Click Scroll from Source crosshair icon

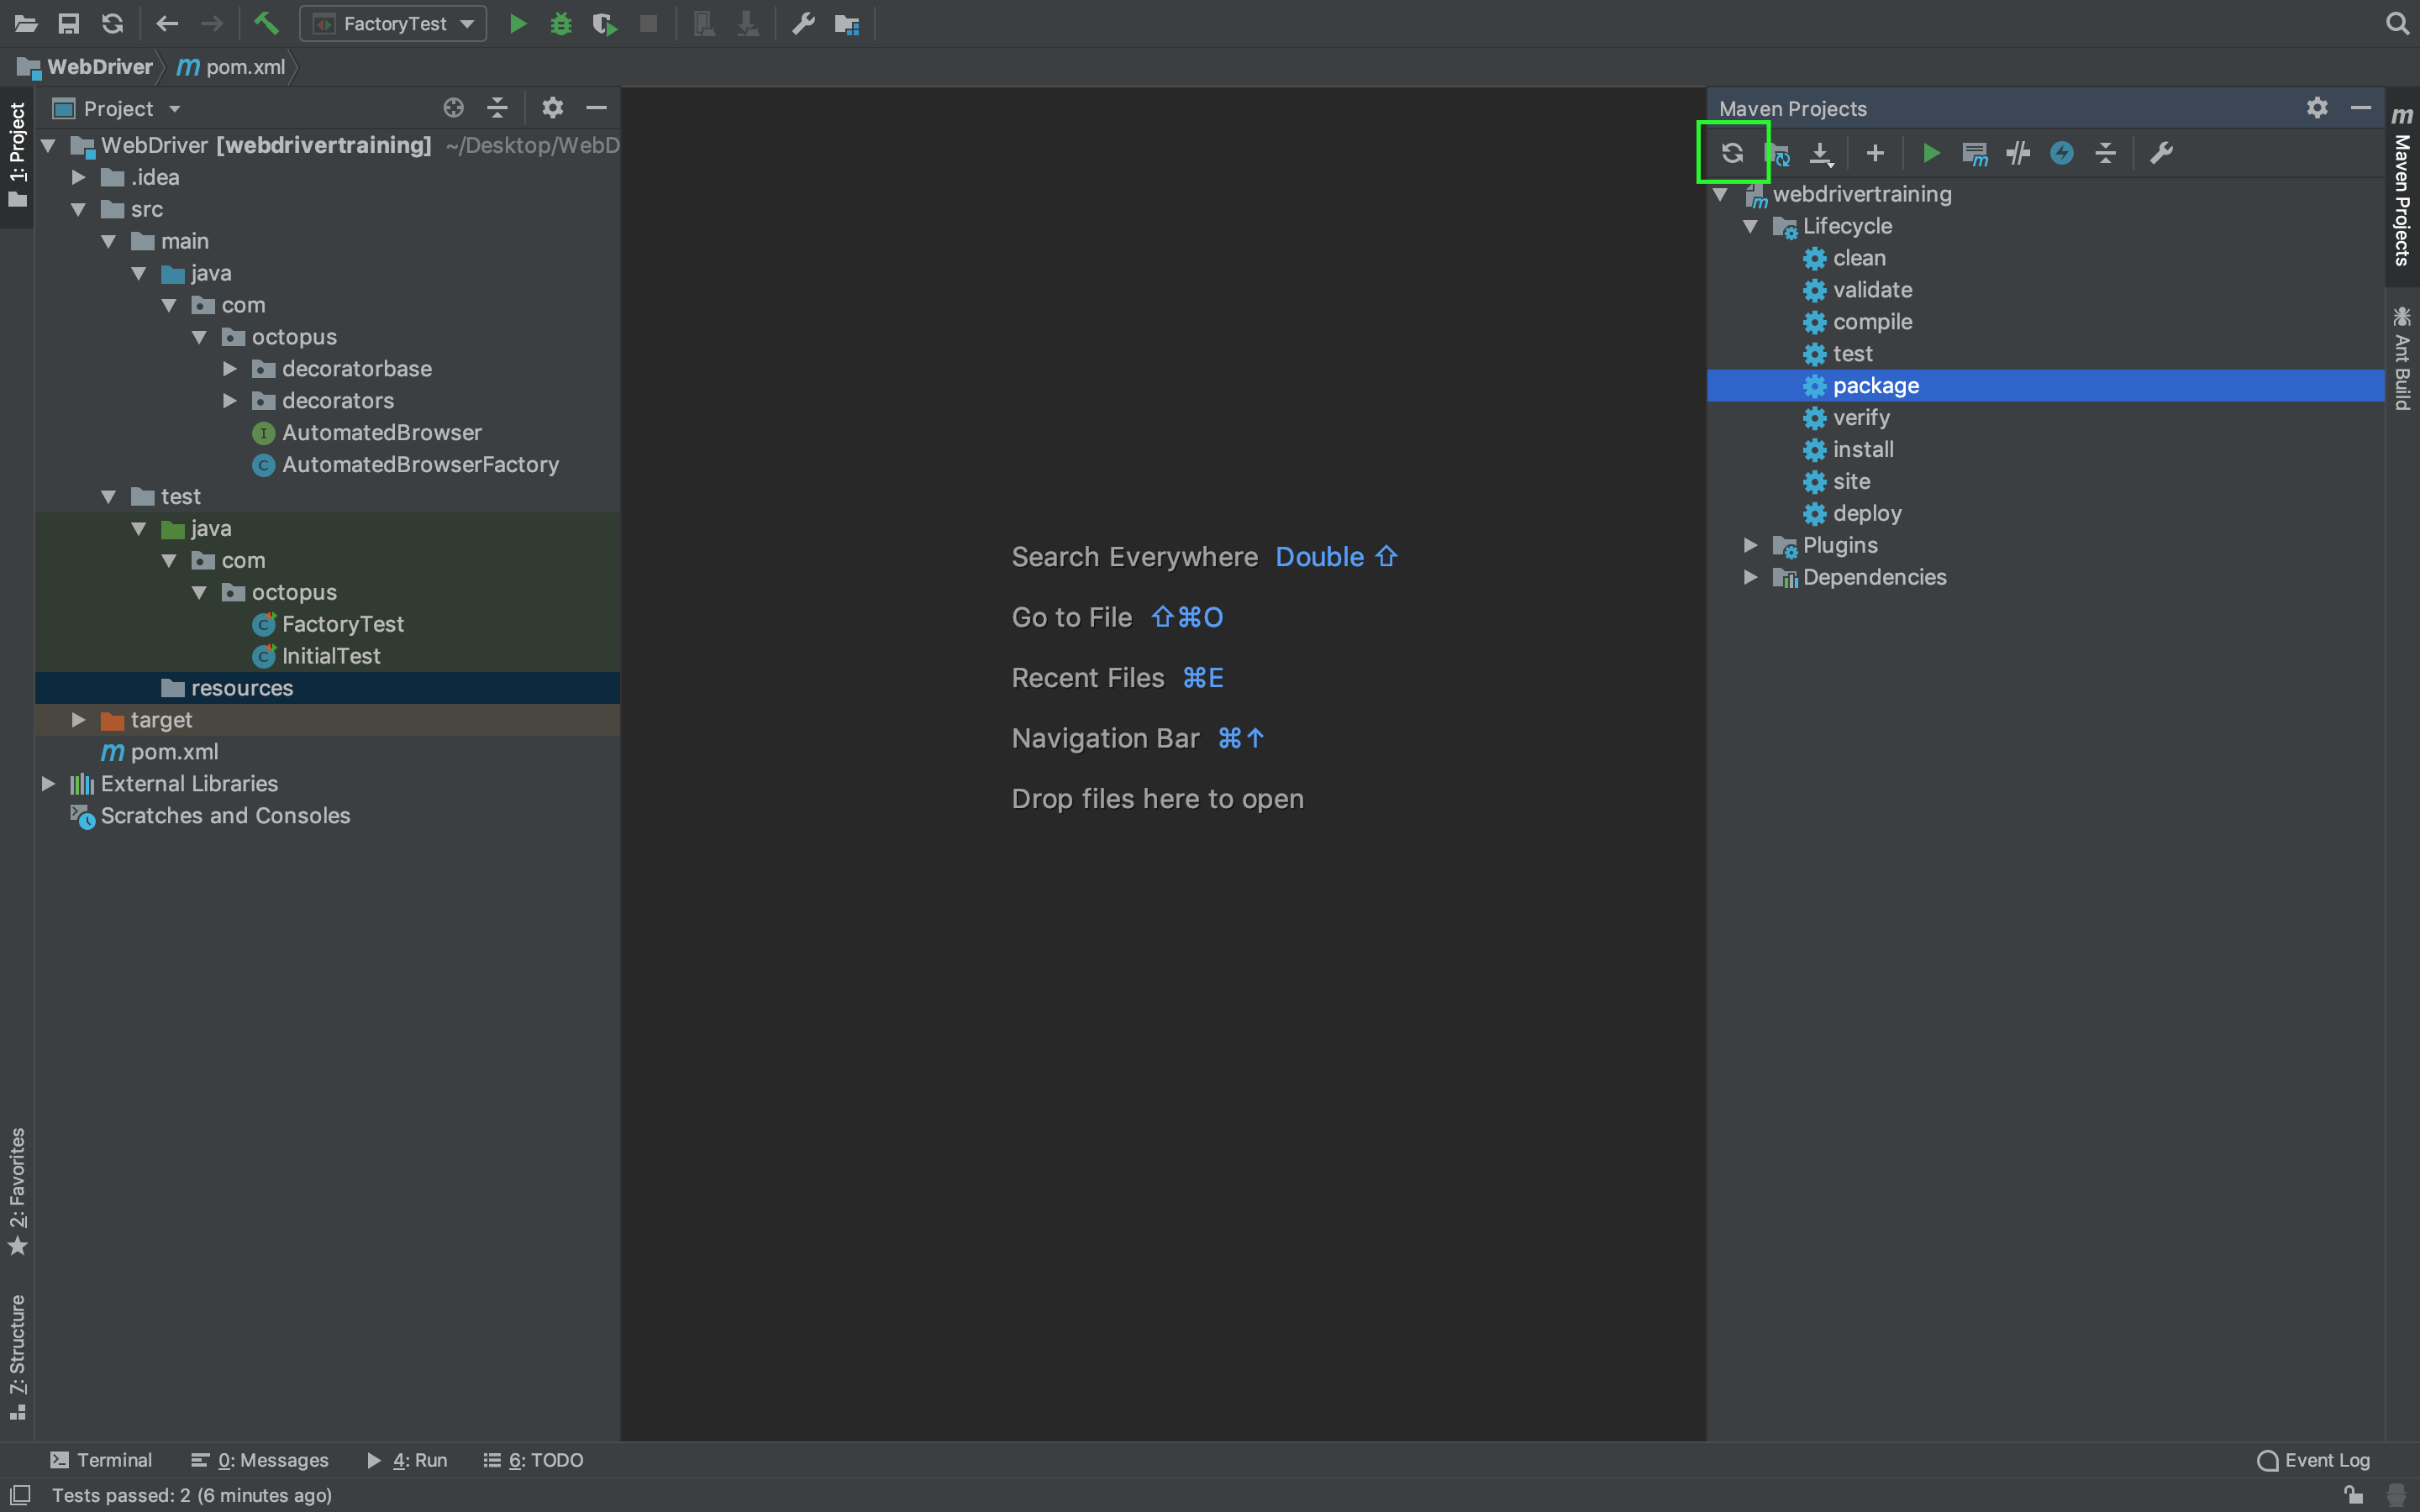click(x=454, y=108)
